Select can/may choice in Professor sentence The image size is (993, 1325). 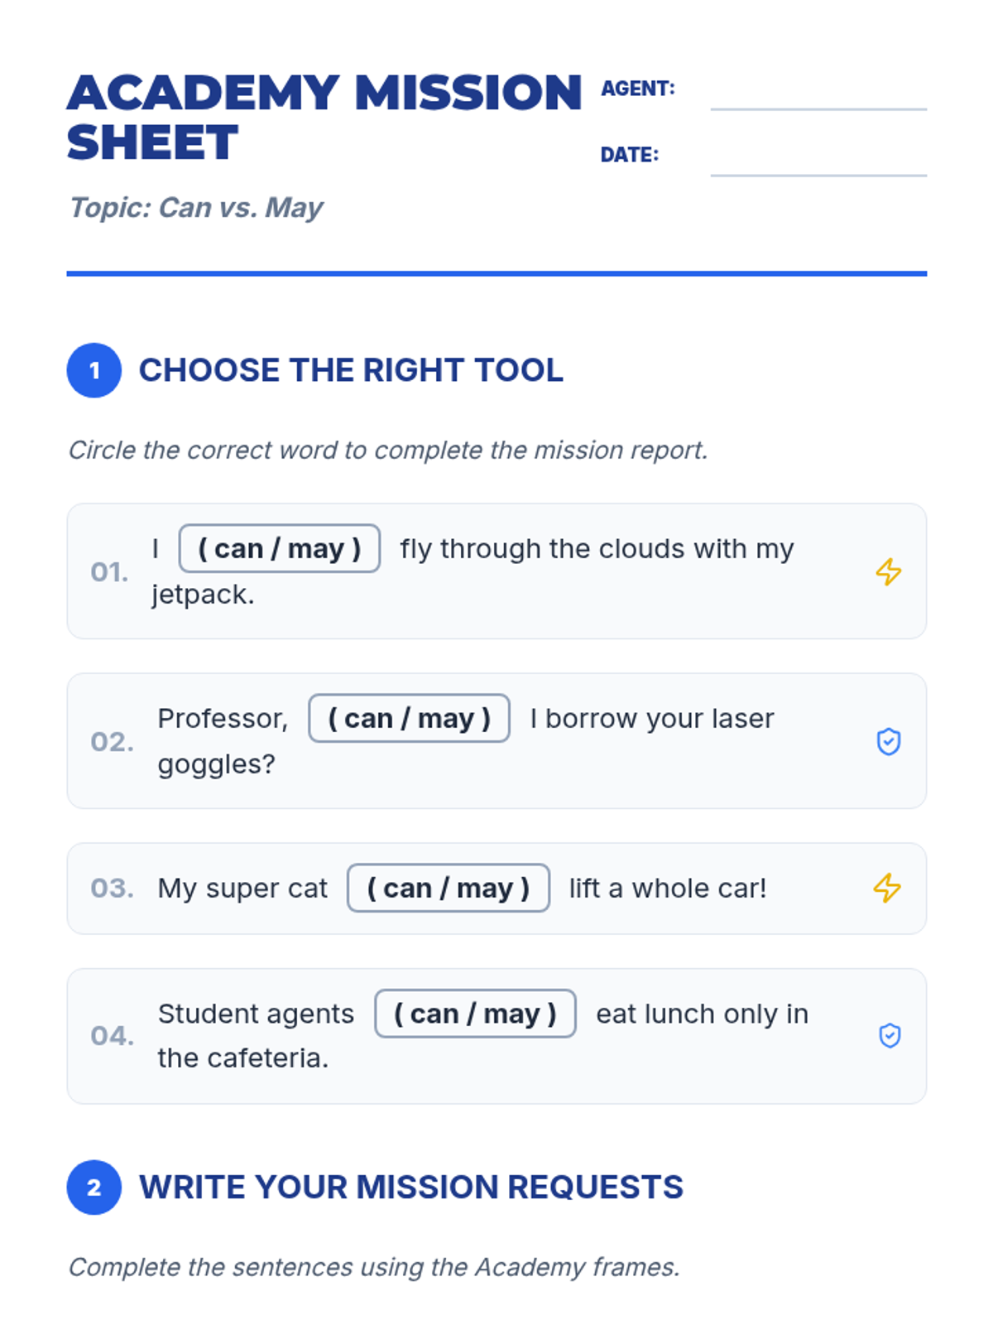click(x=409, y=718)
